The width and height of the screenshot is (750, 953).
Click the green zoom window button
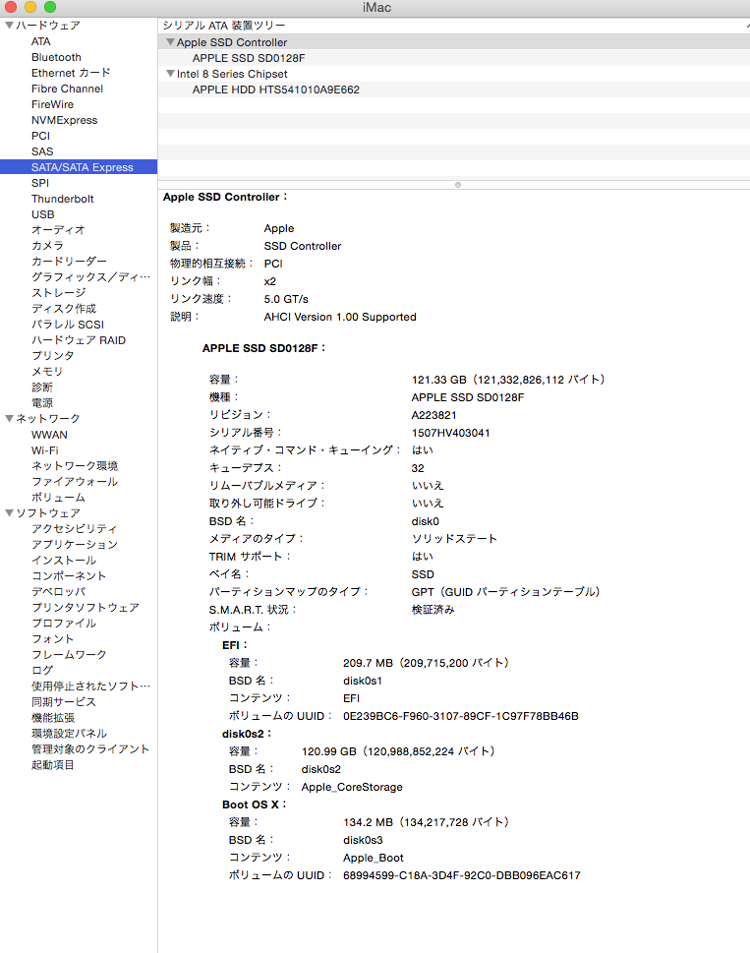click(49, 8)
